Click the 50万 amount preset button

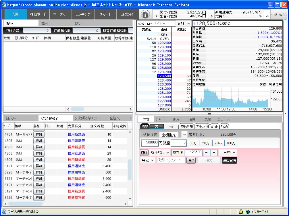click(x=205, y=143)
